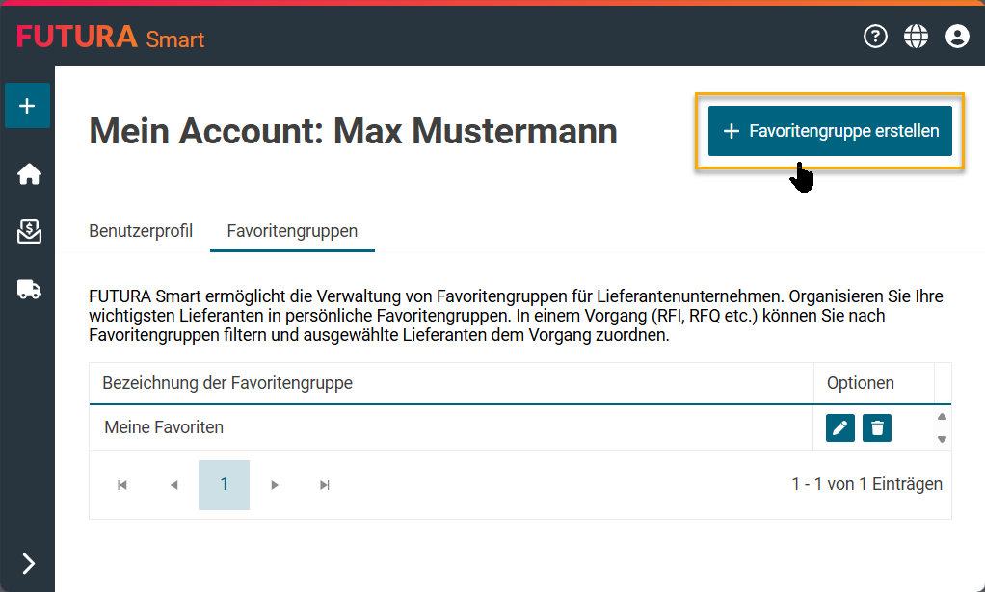Go to page 1 in pagination
This screenshot has height=592, width=985.
(224, 484)
